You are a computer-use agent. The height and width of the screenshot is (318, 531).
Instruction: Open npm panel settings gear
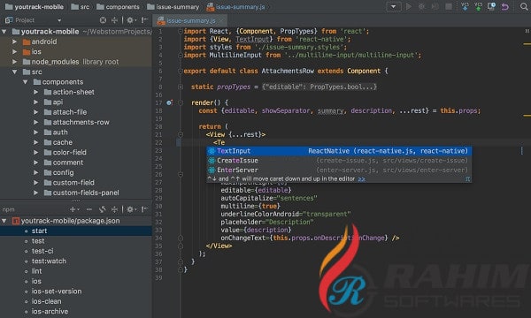(131, 209)
